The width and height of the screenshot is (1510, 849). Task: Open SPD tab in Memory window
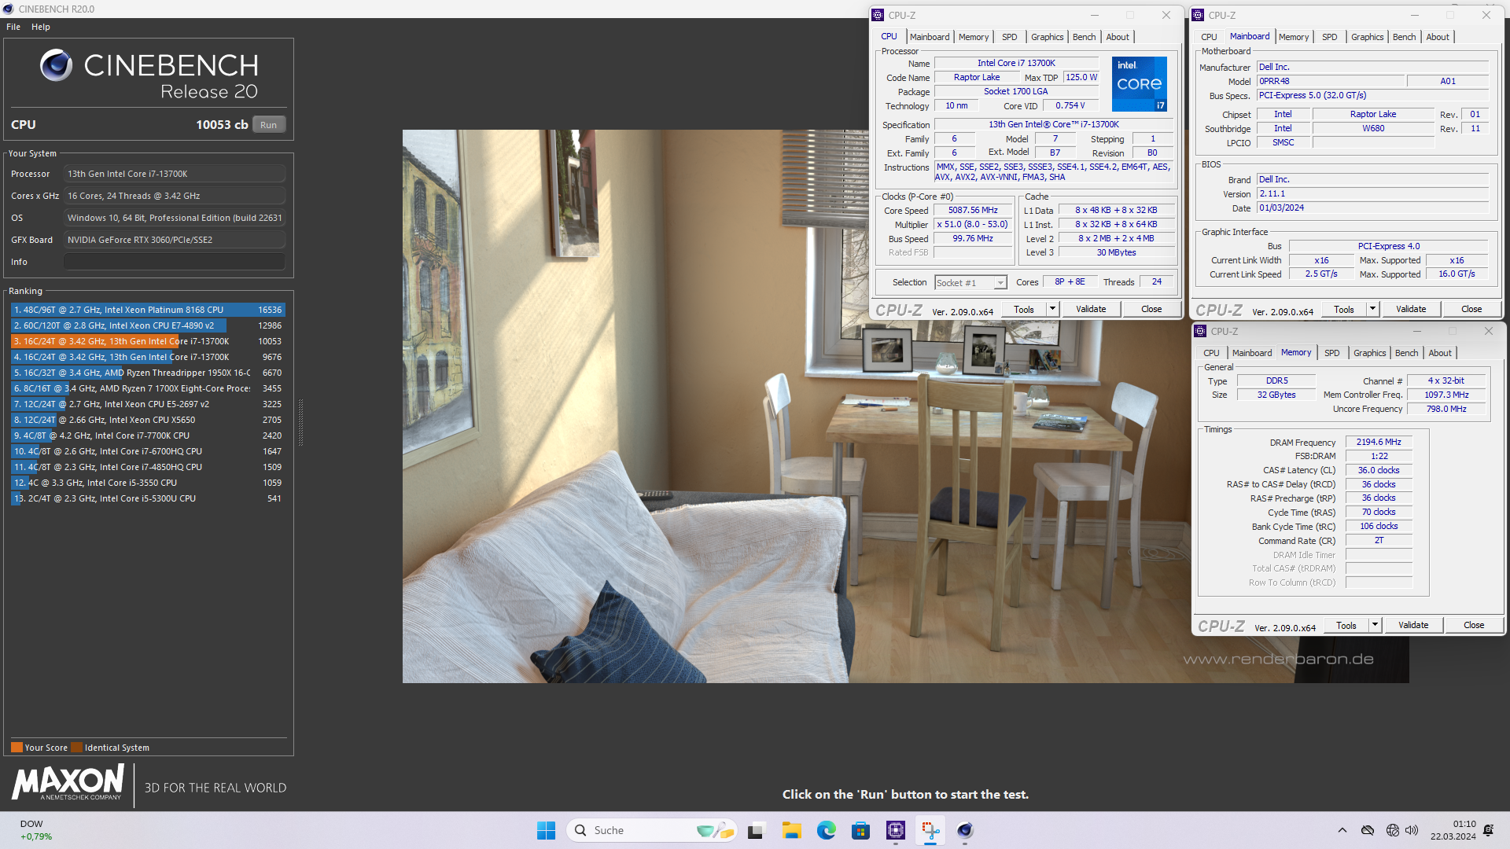point(1331,353)
